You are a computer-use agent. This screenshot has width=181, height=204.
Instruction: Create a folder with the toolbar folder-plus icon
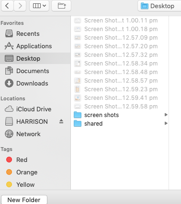click(x=61, y=6)
